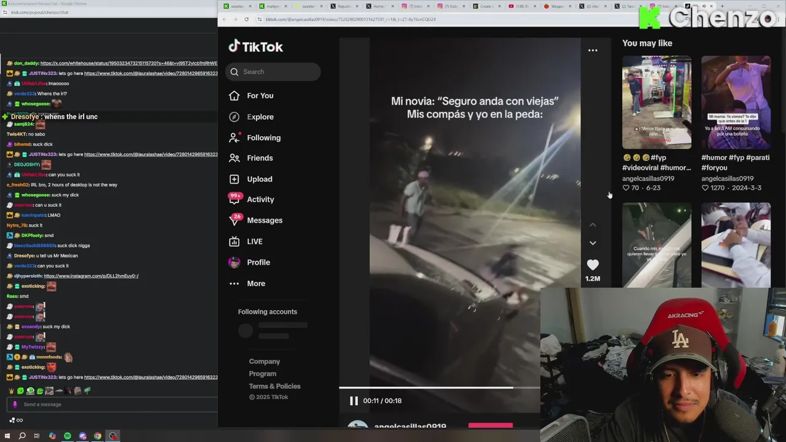Open Windows Start menu
The width and height of the screenshot is (786, 442).
[x=7, y=436]
